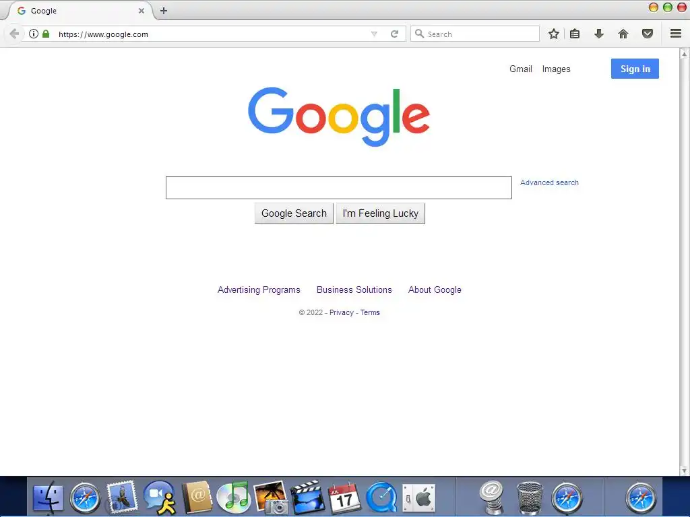The width and height of the screenshot is (690, 517).
Task: Open the Images link
Action: (556, 69)
